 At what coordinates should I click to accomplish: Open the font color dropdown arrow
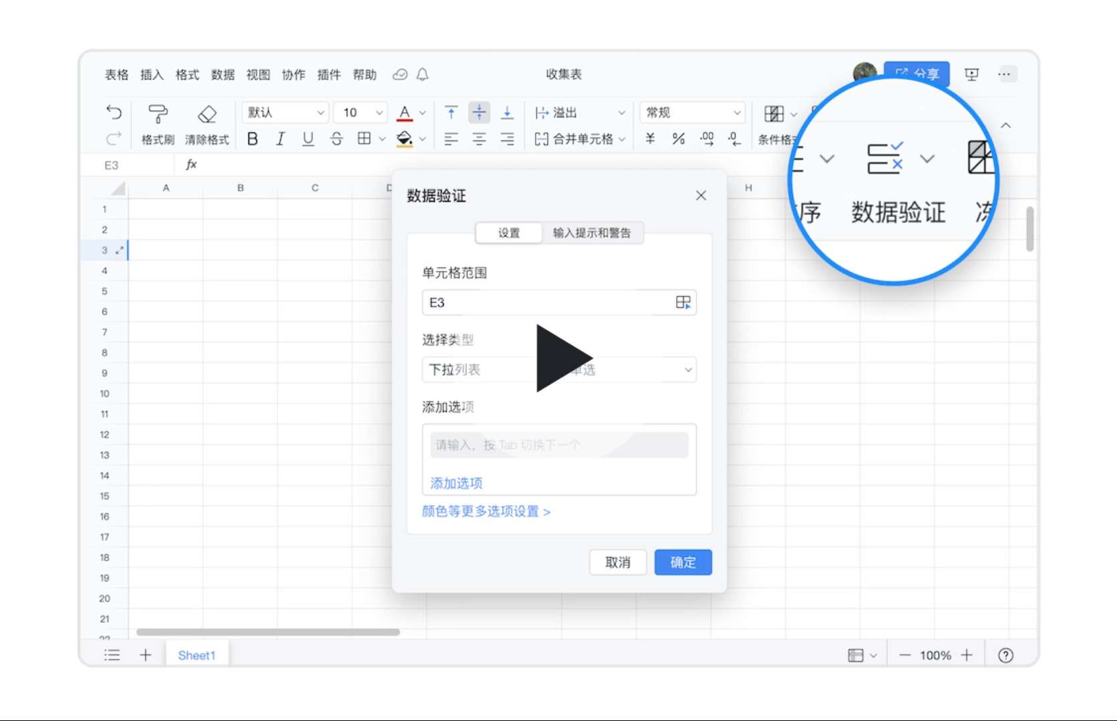[422, 113]
